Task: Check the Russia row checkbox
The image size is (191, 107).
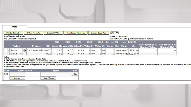Action: [6, 50]
